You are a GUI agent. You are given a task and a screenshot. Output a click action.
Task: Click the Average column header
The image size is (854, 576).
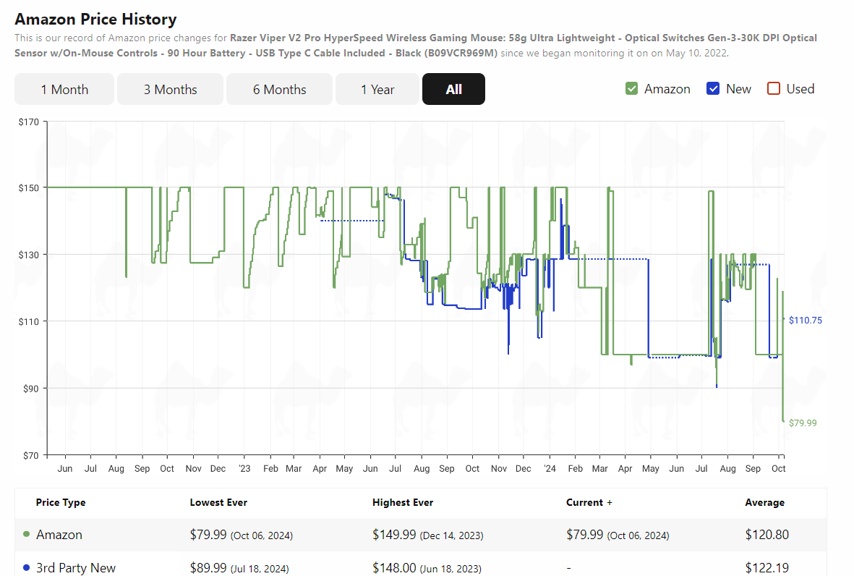coord(764,502)
